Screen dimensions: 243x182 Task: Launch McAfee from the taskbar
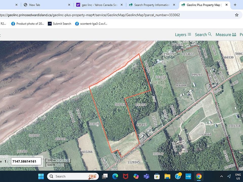point(126,176)
